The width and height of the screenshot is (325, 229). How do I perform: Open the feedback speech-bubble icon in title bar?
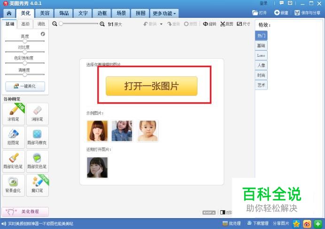(281, 3)
